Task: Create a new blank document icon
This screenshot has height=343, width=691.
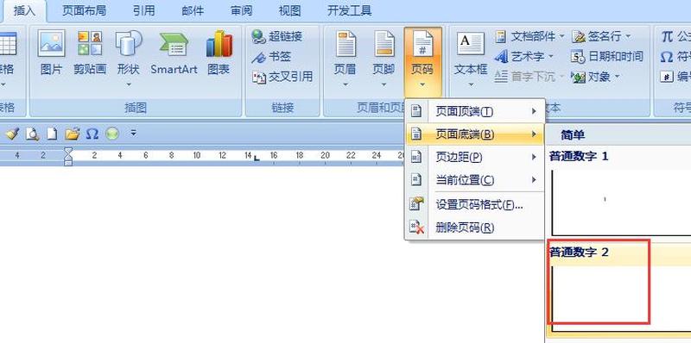Action: click(x=52, y=134)
